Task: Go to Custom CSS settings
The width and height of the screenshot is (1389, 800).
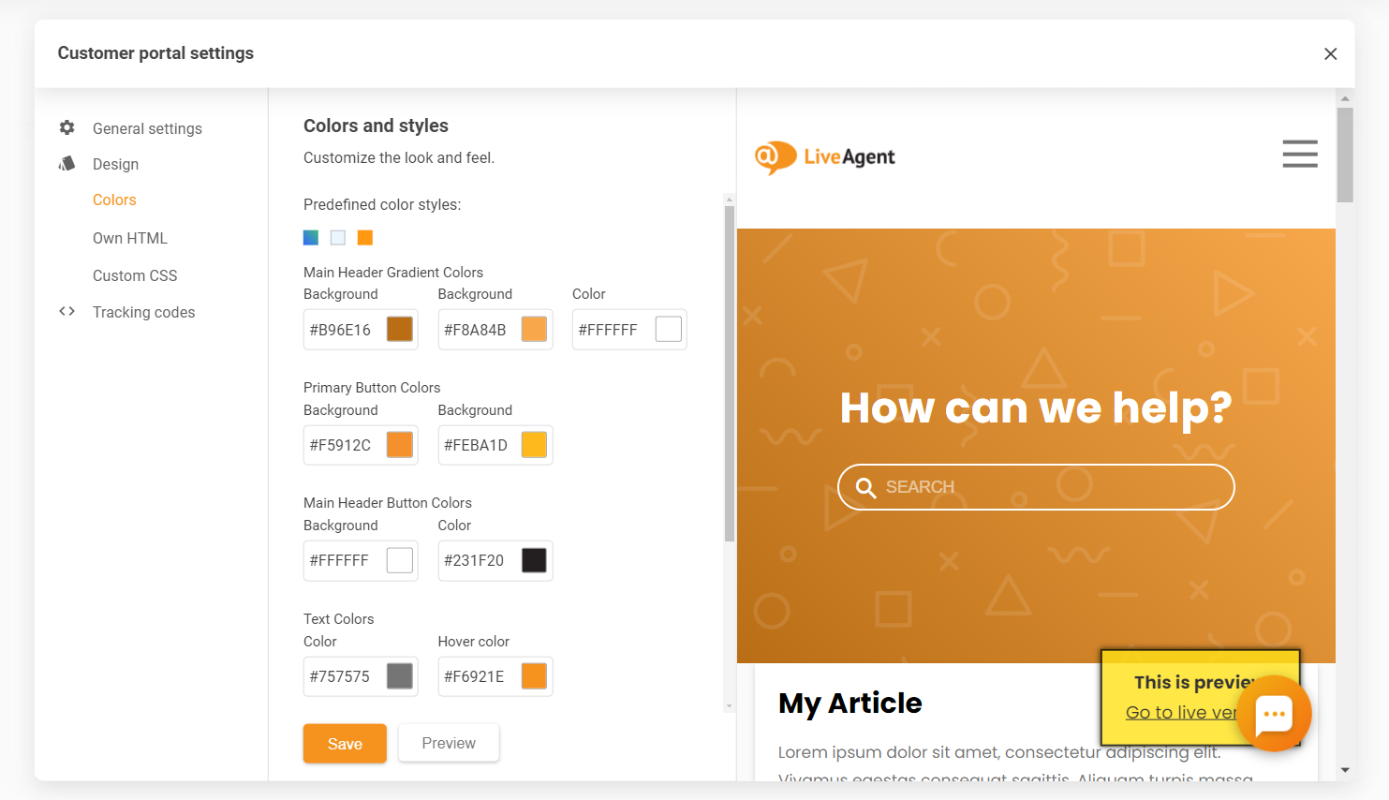Action: (x=135, y=275)
